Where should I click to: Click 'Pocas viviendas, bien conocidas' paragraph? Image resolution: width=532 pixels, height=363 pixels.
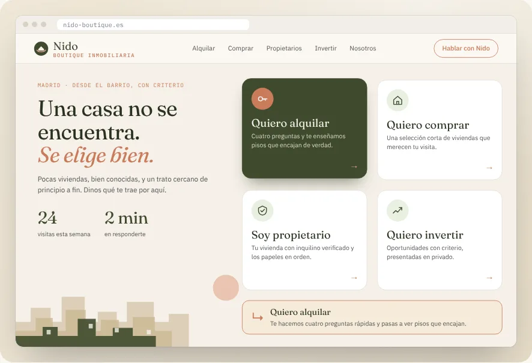click(x=122, y=185)
